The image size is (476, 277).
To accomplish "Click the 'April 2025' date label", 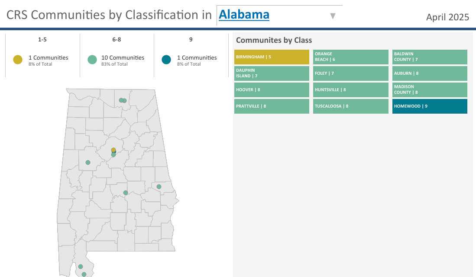I will point(447,17).
